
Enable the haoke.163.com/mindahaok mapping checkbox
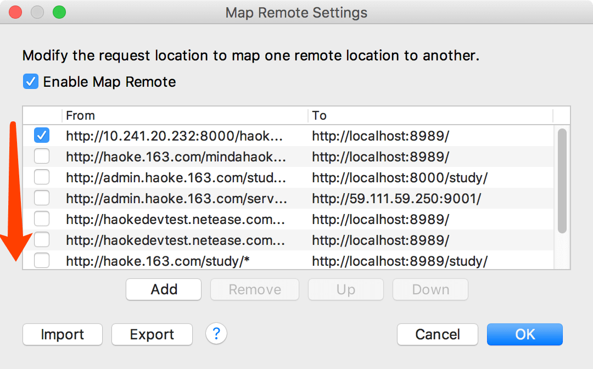tap(42, 156)
